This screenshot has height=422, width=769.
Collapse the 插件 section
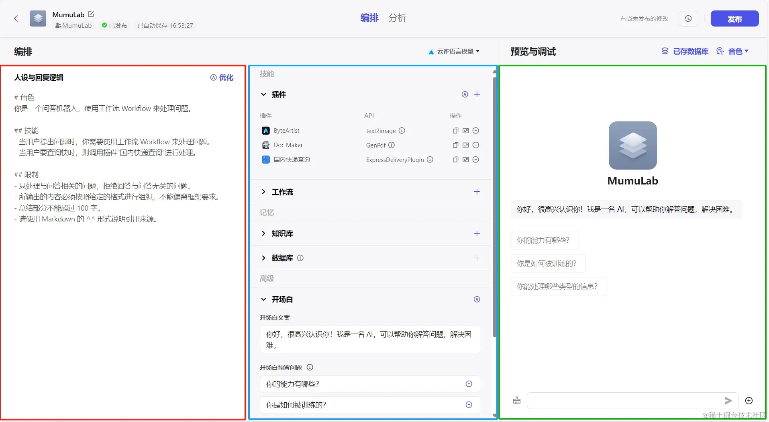pyautogui.click(x=264, y=94)
